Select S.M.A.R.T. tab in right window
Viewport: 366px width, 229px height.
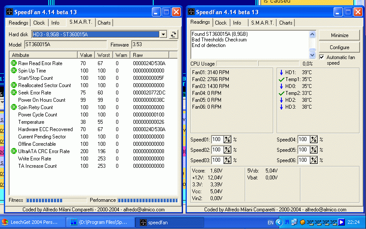pyautogui.click(x=262, y=23)
